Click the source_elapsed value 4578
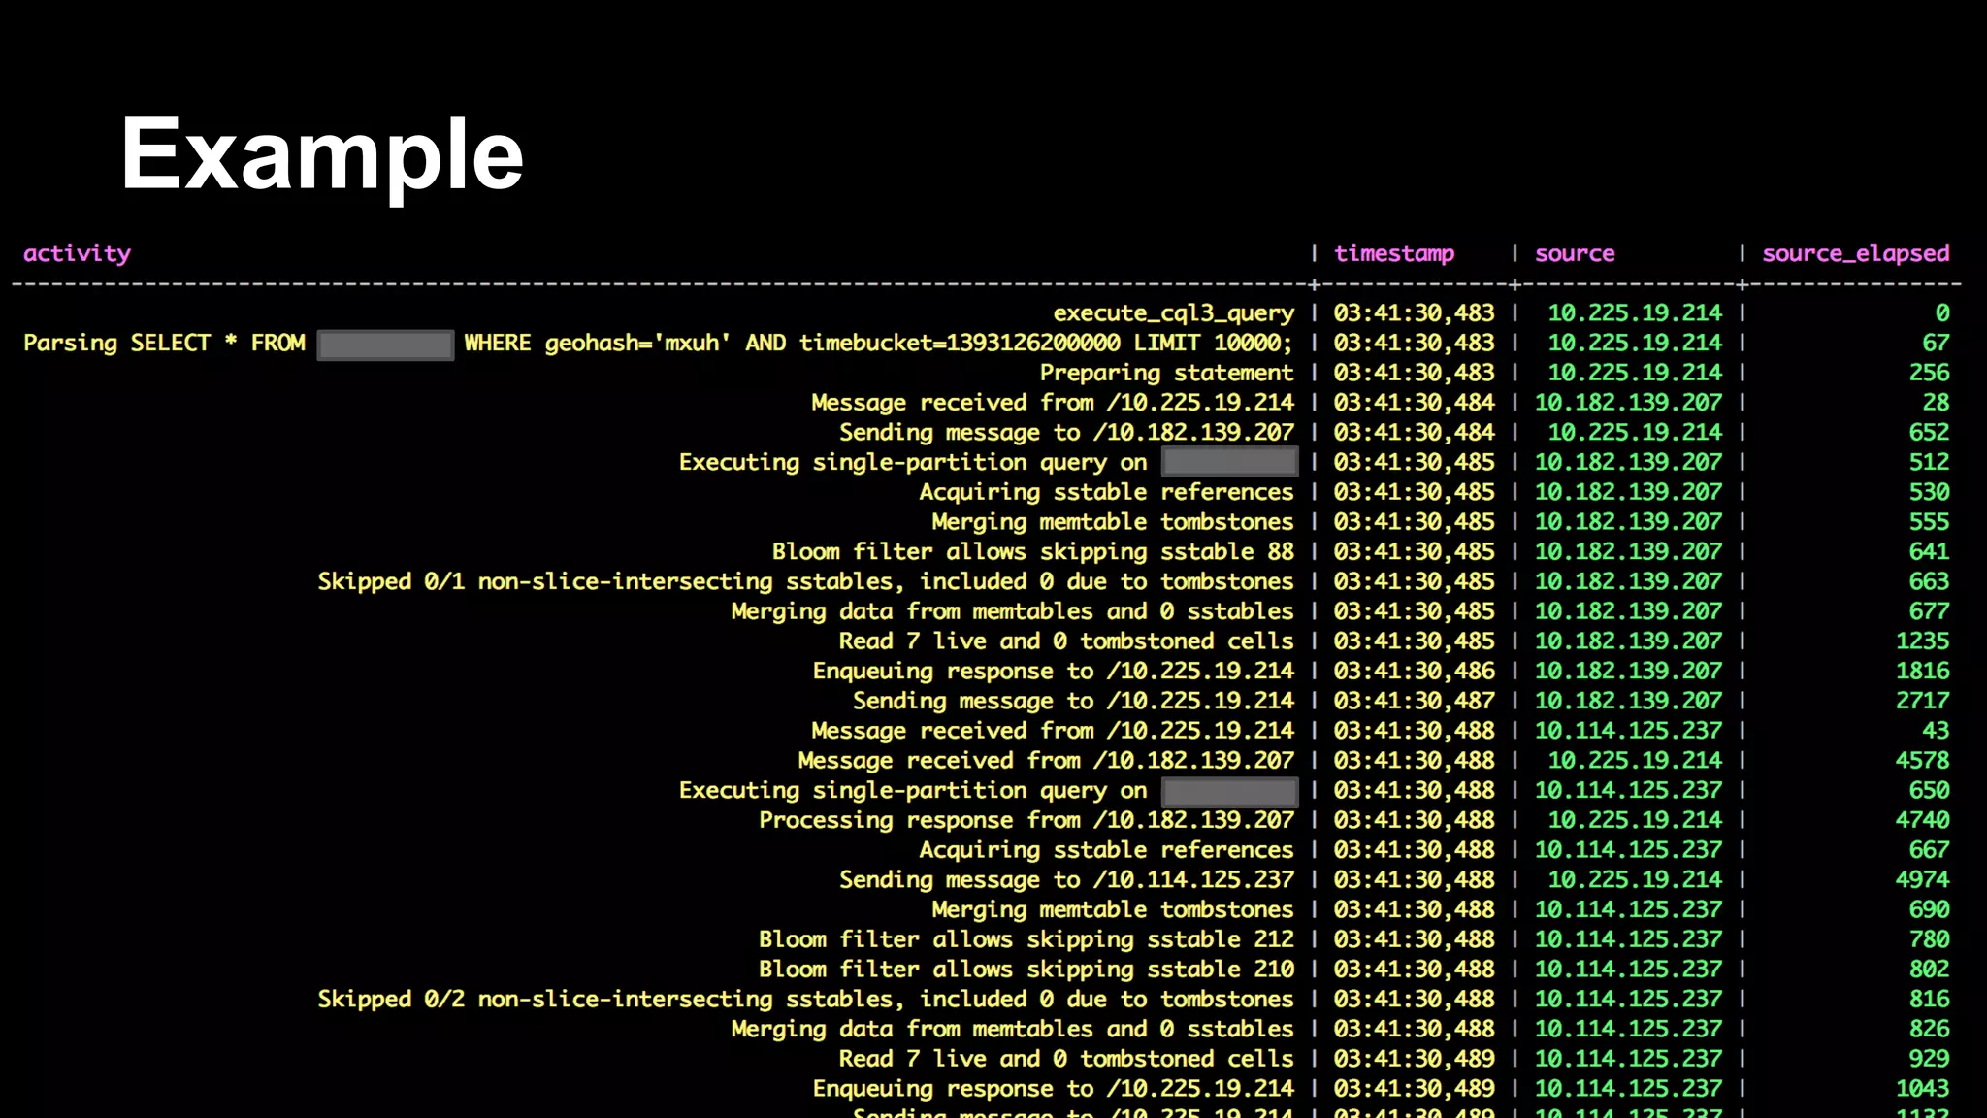Image resolution: width=1987 pixels, height=1118 pixels. [x=1921, y=760]
